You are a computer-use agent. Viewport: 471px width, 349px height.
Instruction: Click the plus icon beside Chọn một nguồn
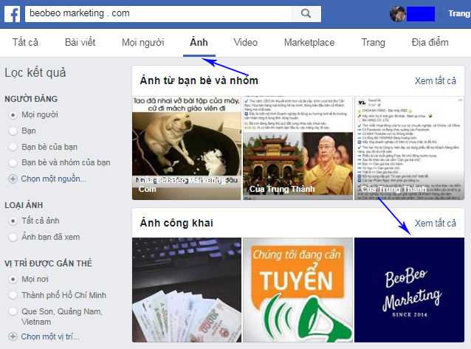coord(13,179)
